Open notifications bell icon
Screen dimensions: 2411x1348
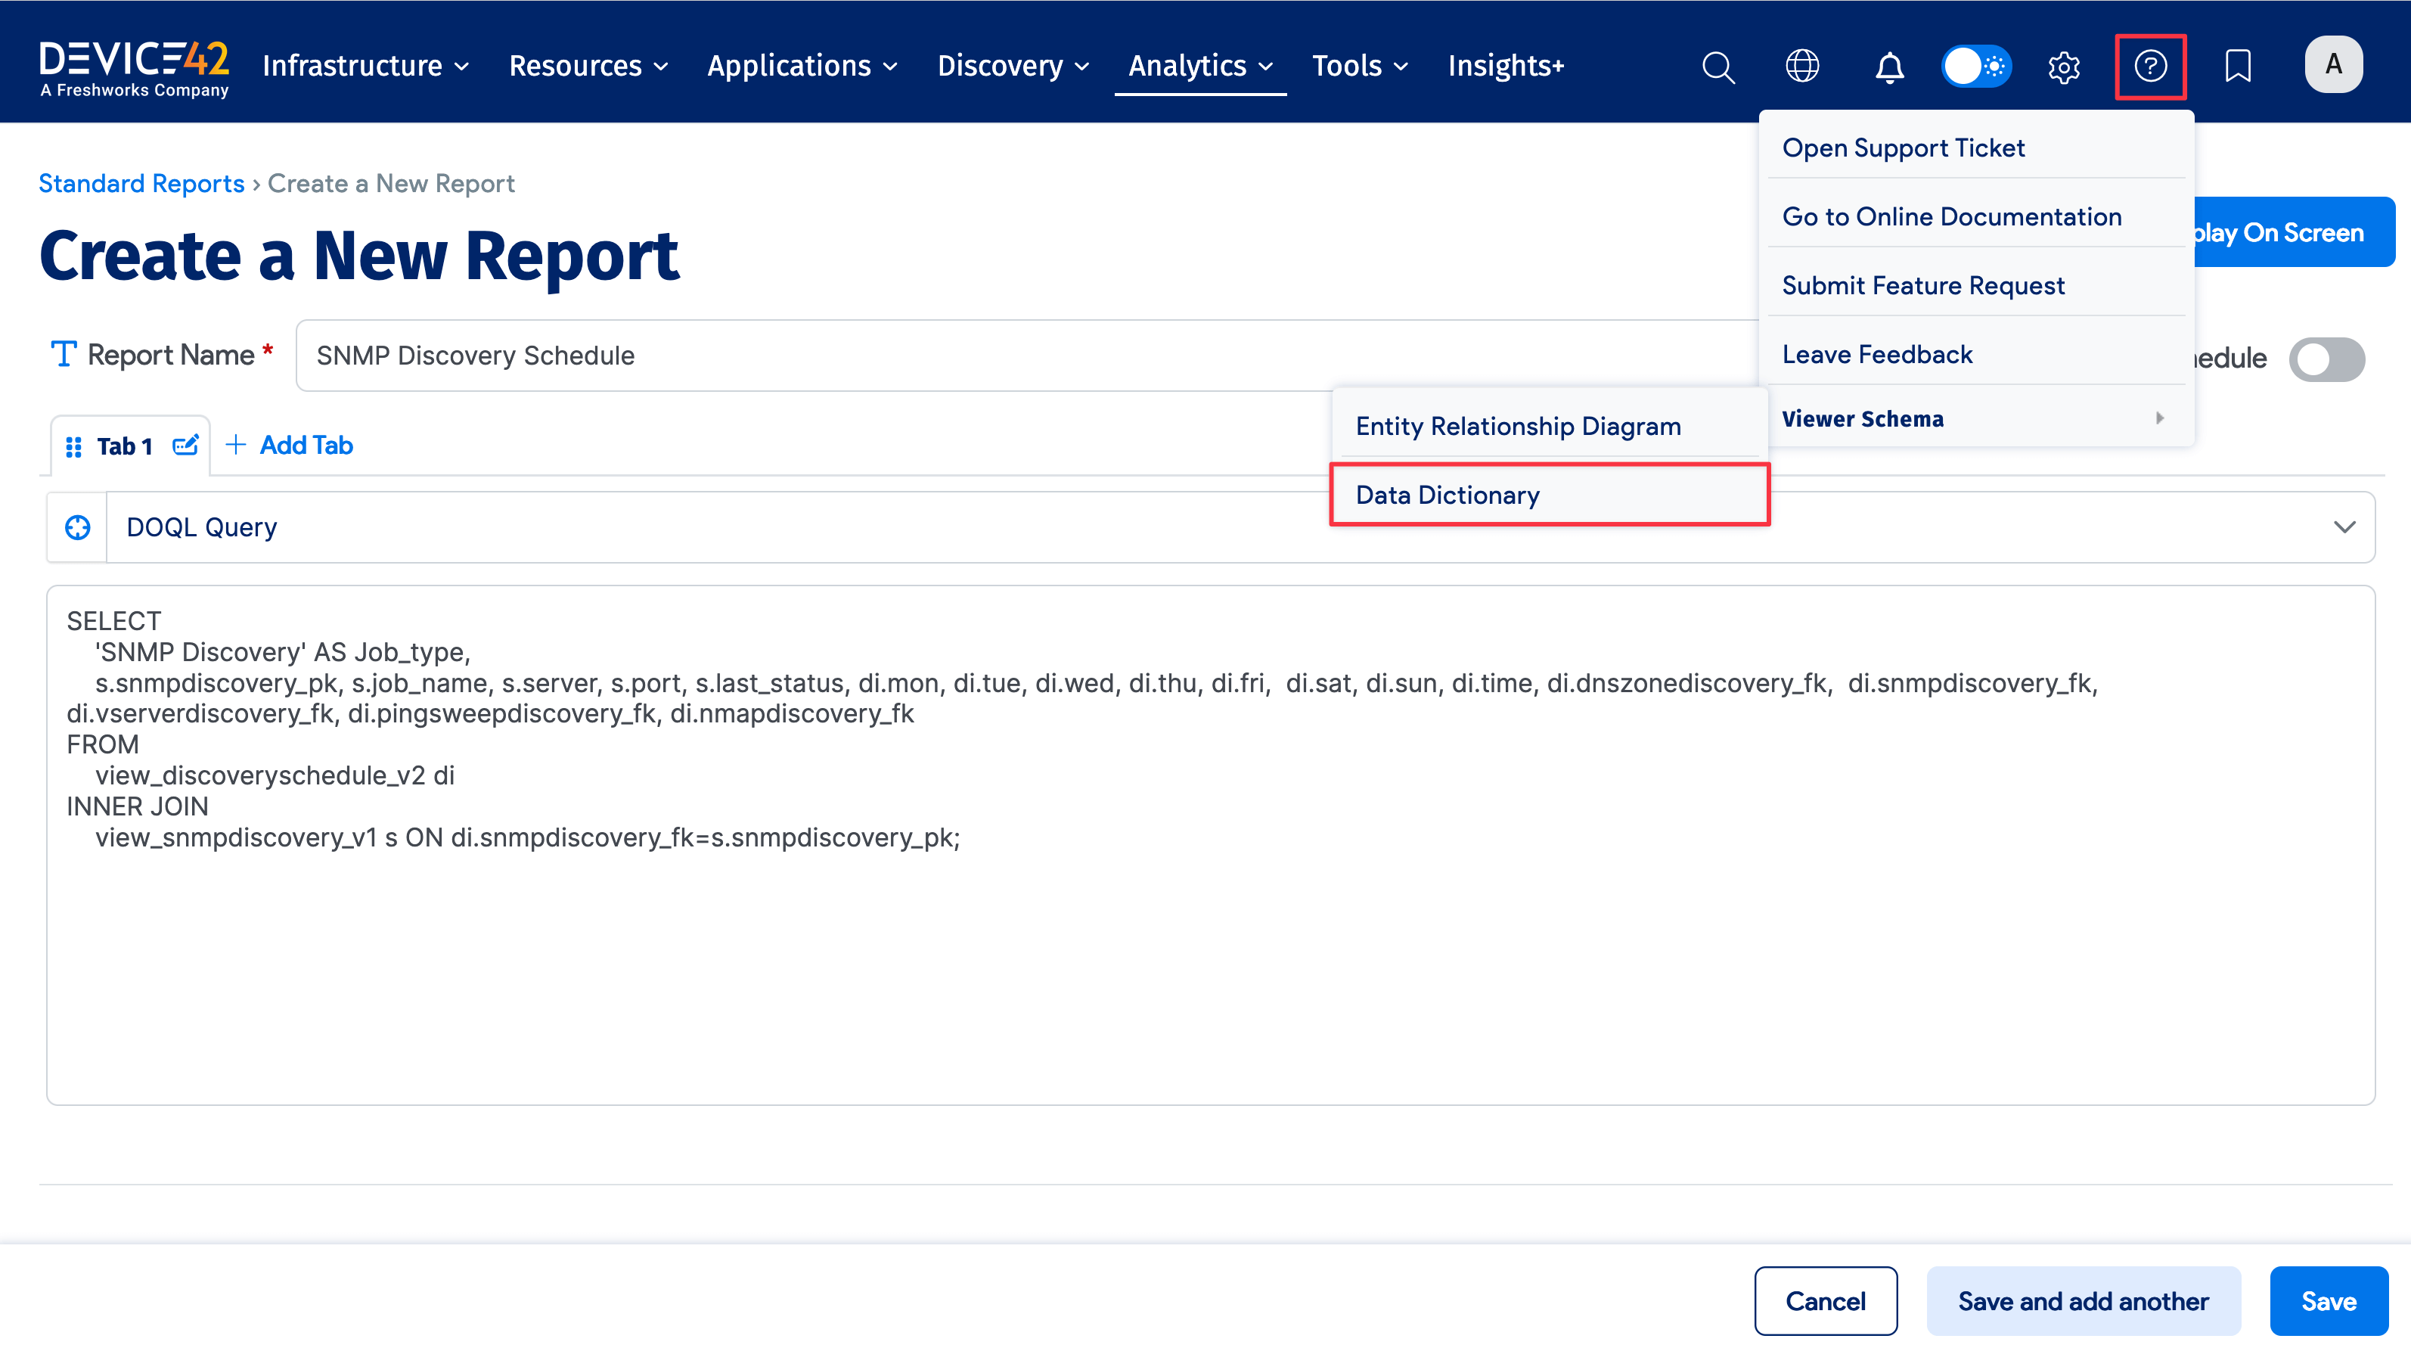[1888, 67]
